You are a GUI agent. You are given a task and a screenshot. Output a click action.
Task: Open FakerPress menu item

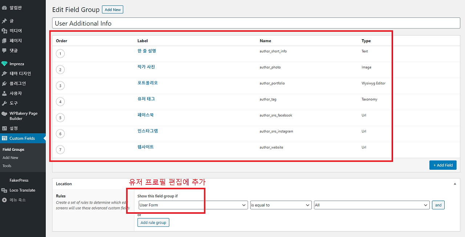(x=19, y=180)
